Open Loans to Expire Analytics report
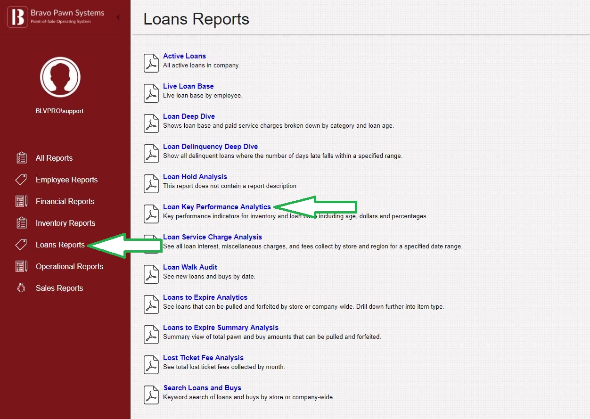The height and width of the screenshot is (419, 590). point(205,297)
